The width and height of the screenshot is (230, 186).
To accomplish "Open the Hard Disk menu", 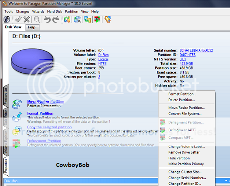I will pyautogui.click(x=54, y=11).
